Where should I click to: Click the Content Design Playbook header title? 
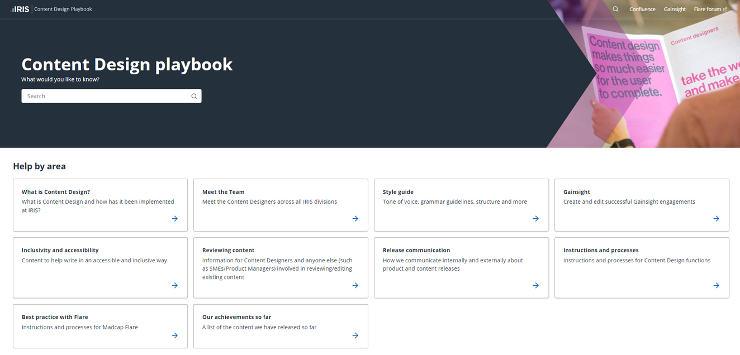click(63, 9)
